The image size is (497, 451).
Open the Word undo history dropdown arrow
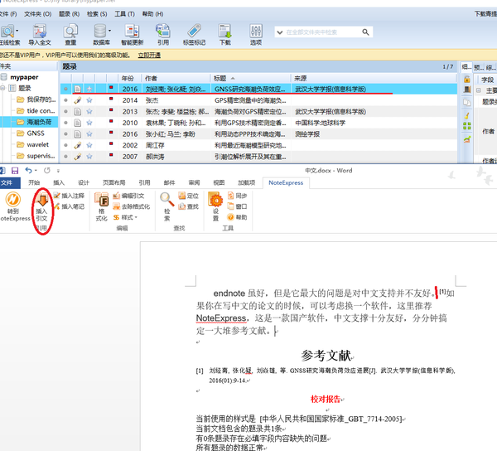pyautogui.click(x=36, y=171)
